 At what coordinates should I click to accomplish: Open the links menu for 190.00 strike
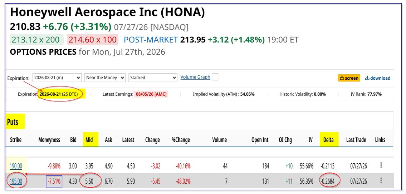381,165
